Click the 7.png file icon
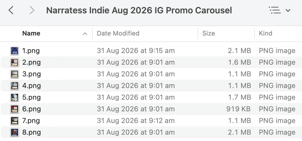This screenshot has height=141, width=302. pyautogui.click(x=14, y=121)
